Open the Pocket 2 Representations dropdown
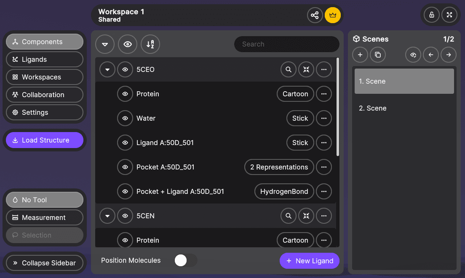The image size is (465, 278). [279, 167]
